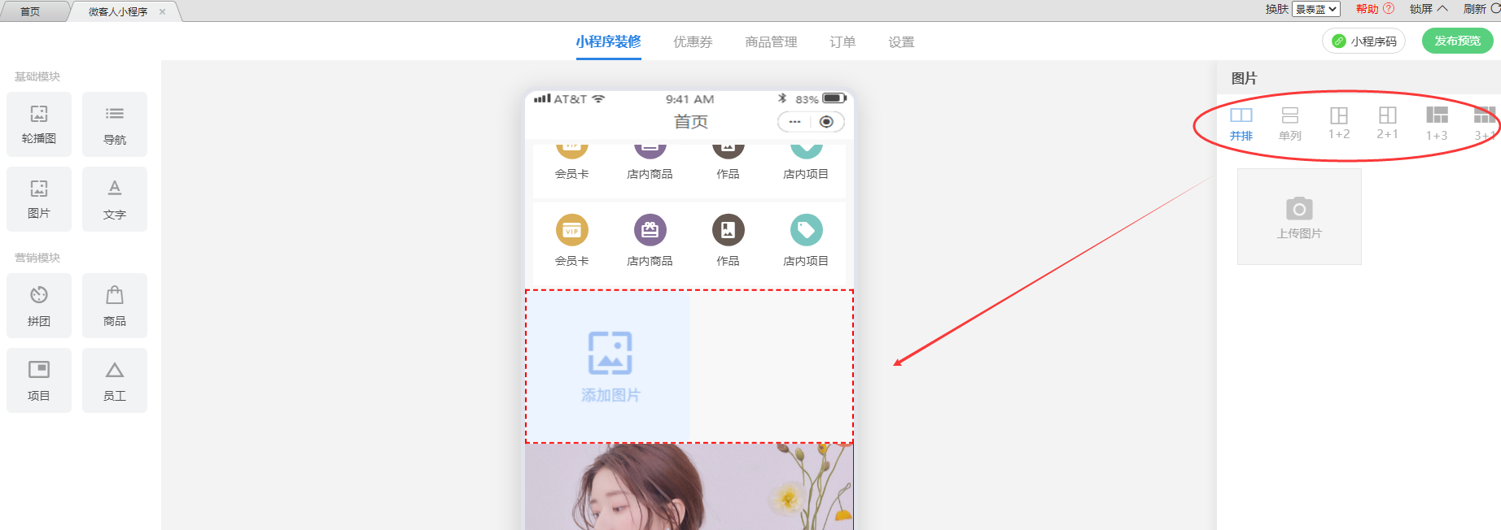Click 店内项目 icon in lower navigation row

807,230
